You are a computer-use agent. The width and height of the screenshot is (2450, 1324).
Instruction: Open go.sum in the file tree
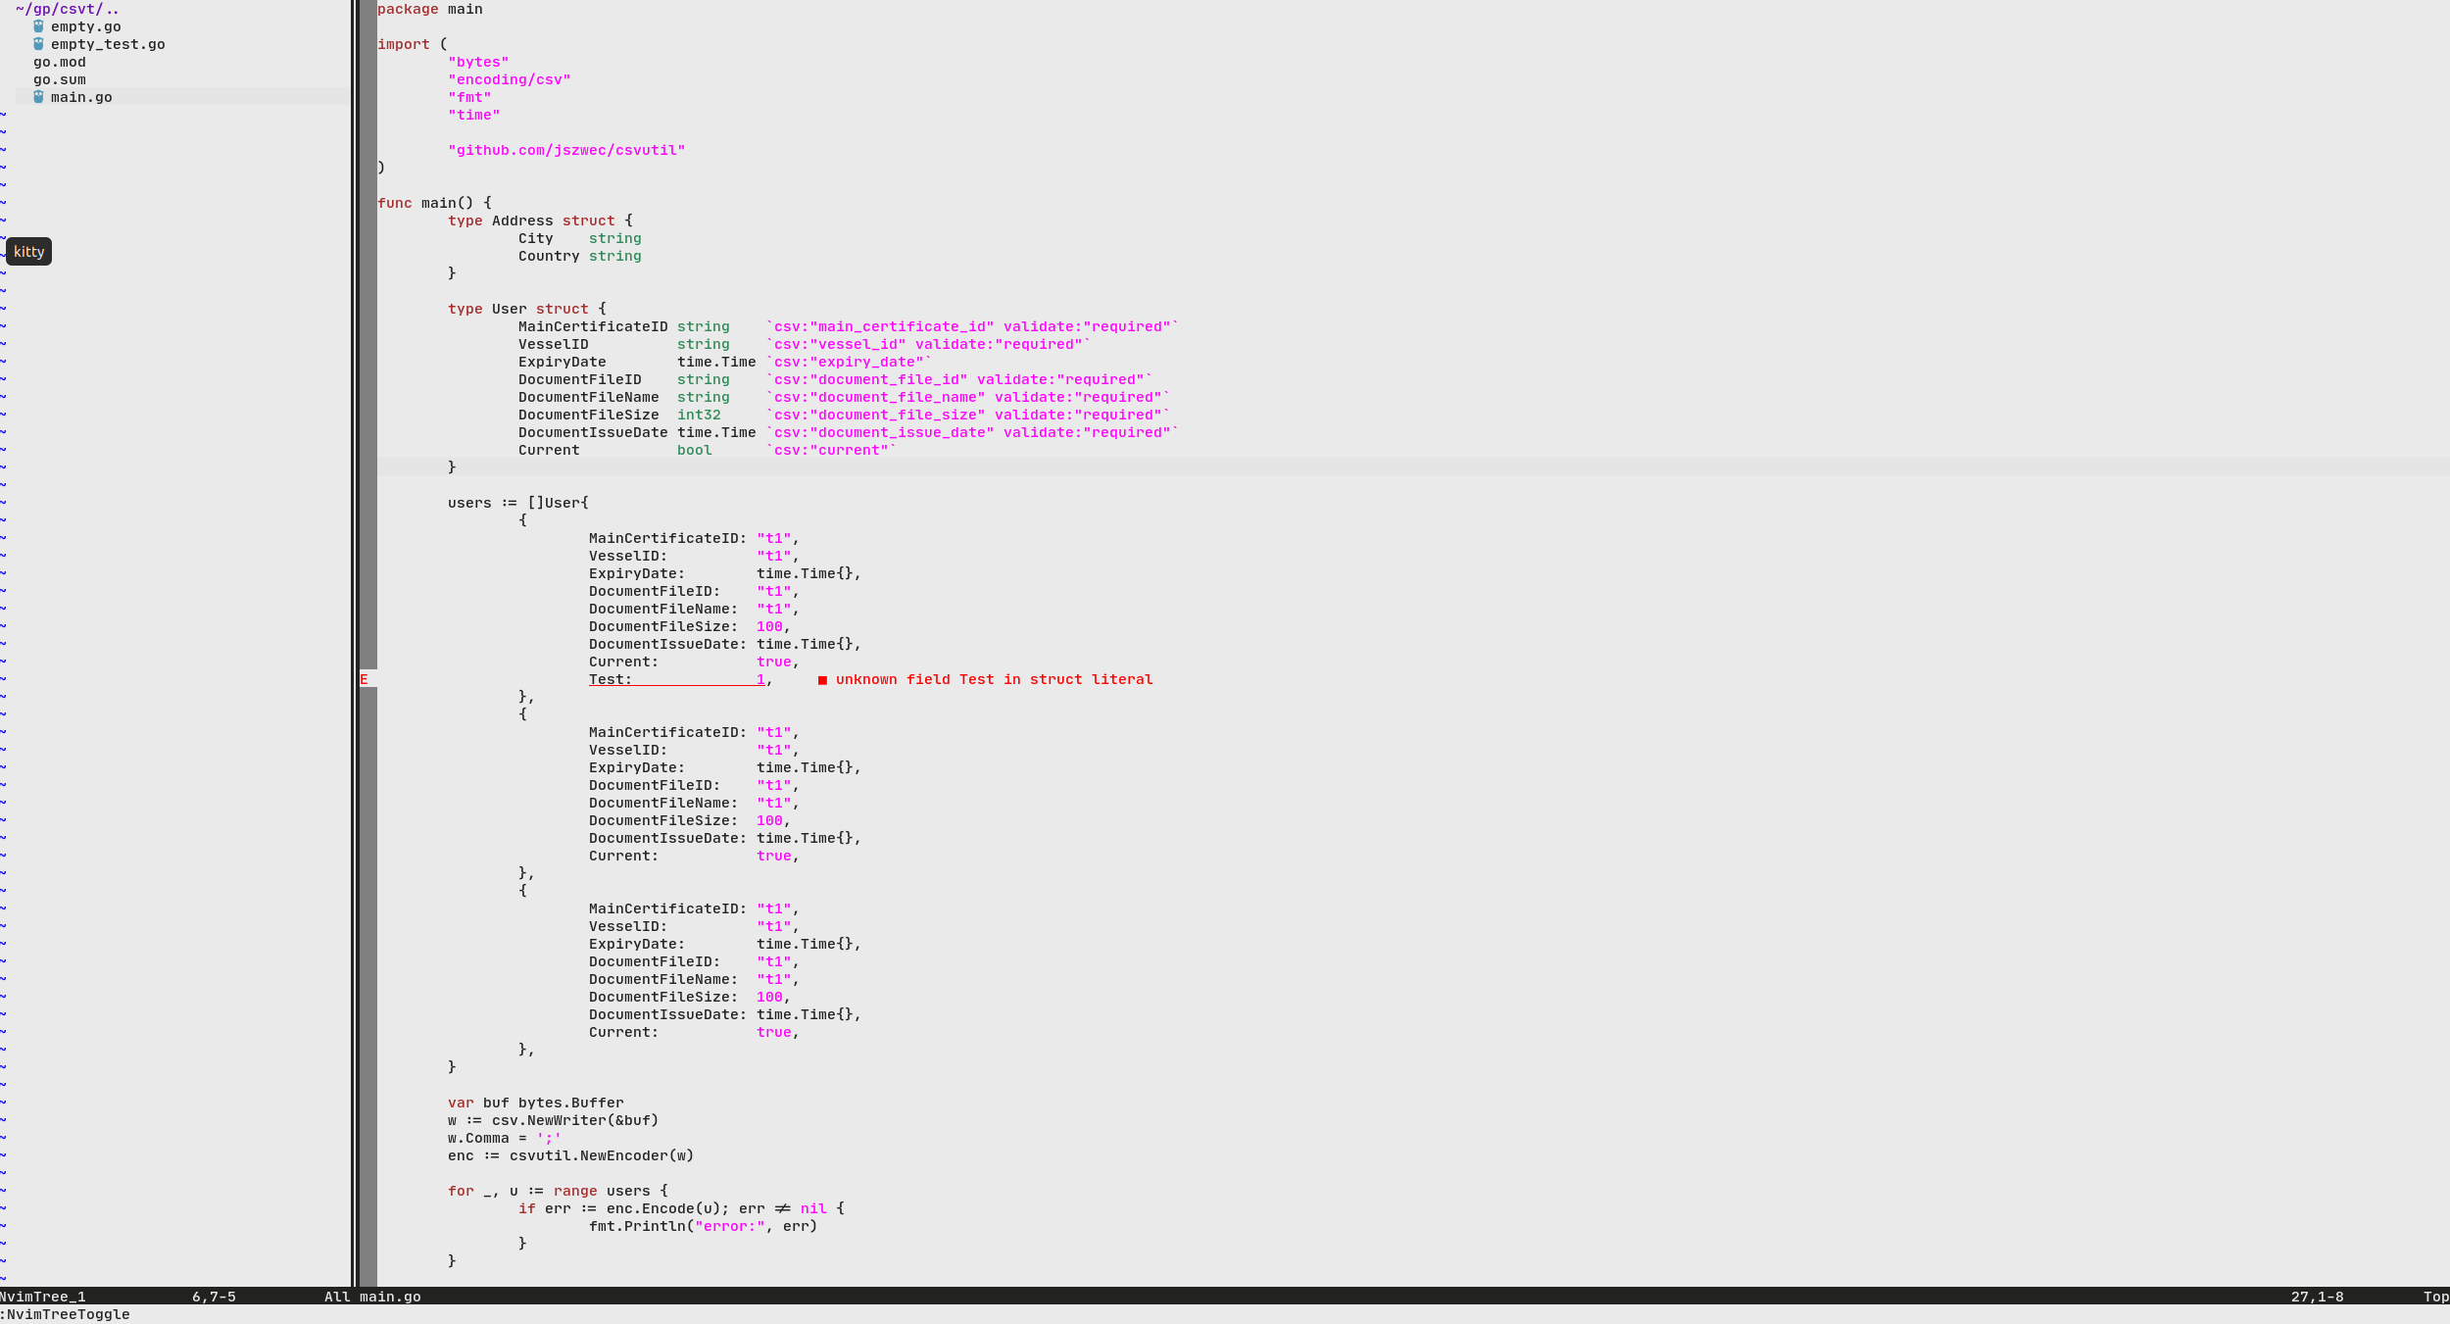pyautogui.click(x=60, y=79)
